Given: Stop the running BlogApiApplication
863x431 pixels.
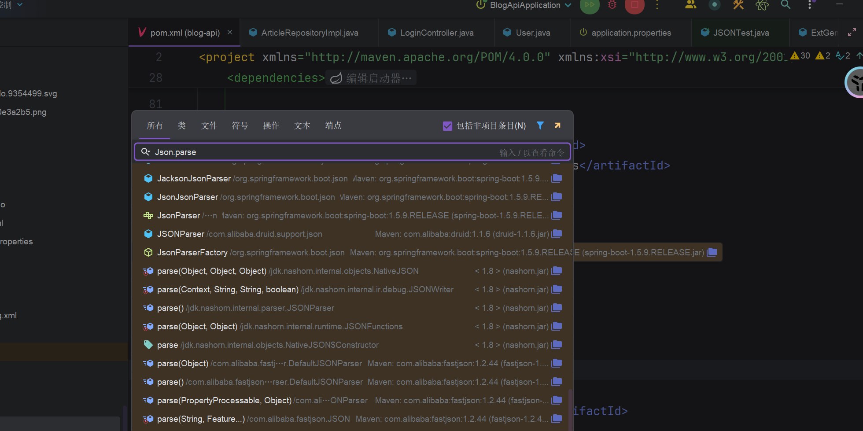Looking at the screenshot, I should [634, 5].
